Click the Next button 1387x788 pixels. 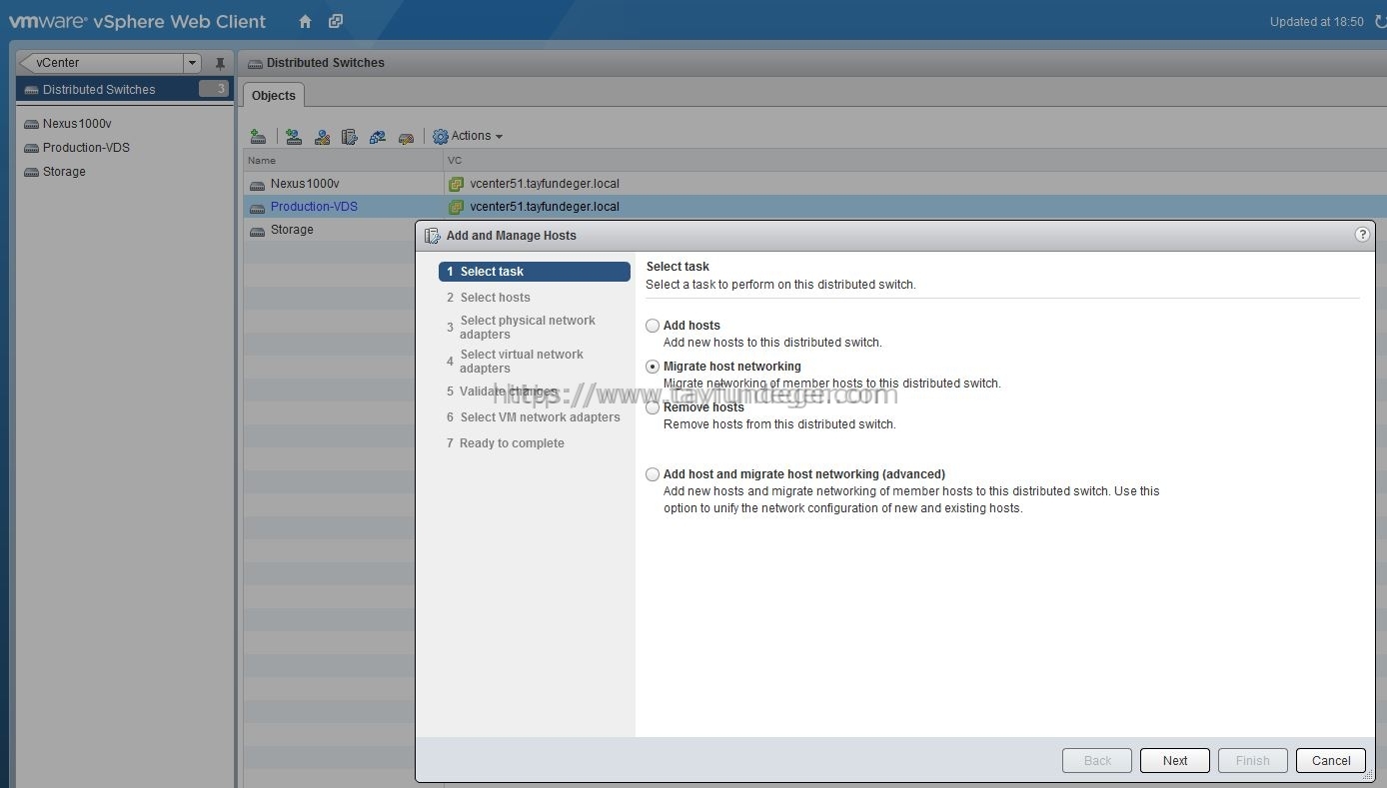click(x=1175, y=760)
